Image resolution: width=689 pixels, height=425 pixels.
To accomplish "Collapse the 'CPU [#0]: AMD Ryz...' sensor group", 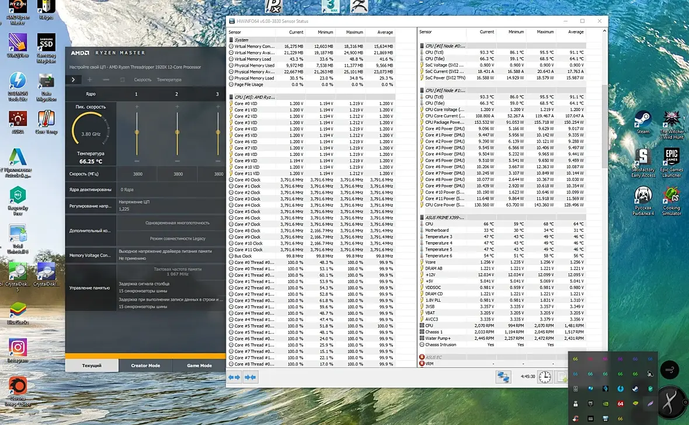I will tap(255, 97).
